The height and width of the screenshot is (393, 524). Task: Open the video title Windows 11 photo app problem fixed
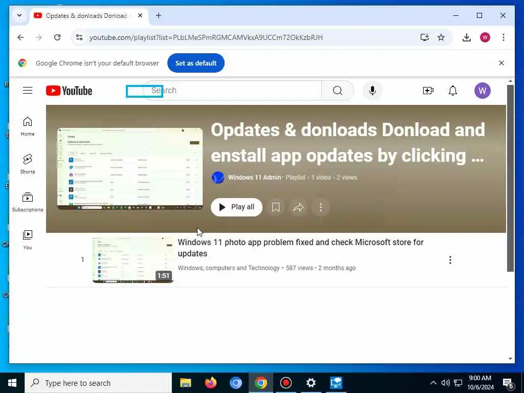click(300, 248)
